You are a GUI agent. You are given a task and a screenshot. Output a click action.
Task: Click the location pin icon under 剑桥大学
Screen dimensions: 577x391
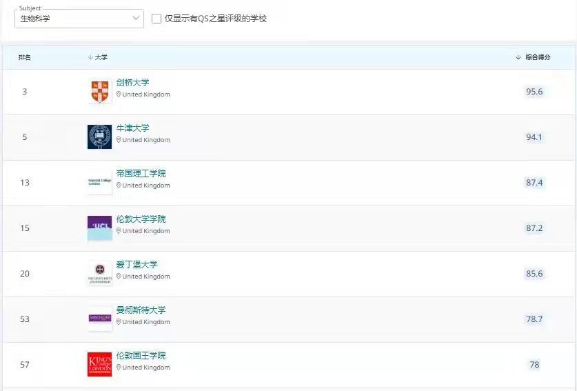pos(119,94)
